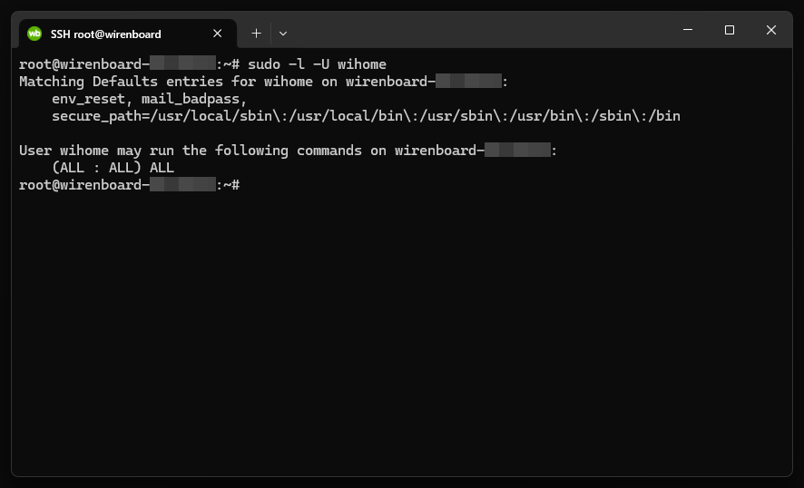Click the (ALL : ALL) ALL permission line
Image resolution: width=804 pixels, height=488 pixels.
113,168
